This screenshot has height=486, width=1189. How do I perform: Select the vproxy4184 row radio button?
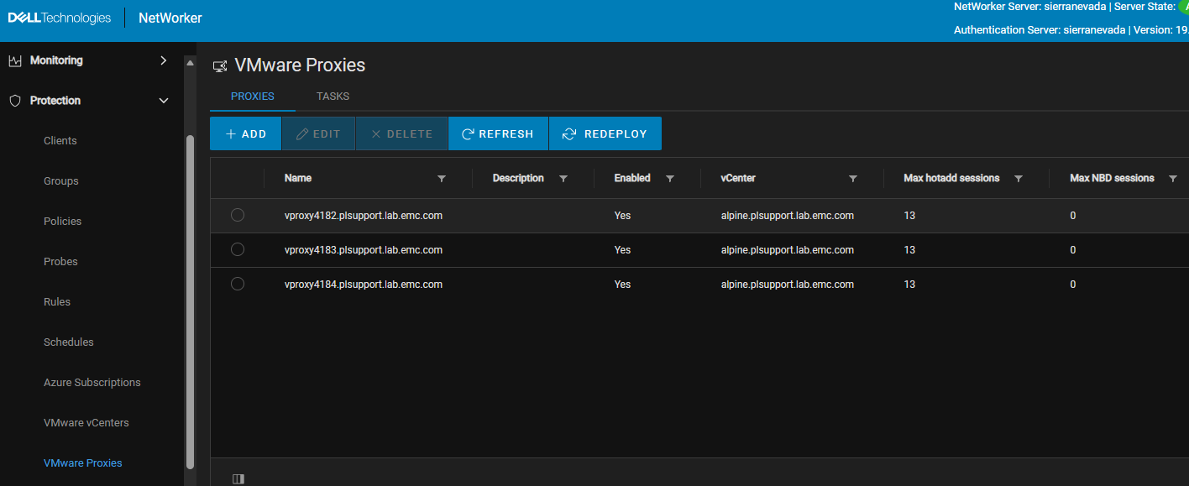[x=238, y=285]
